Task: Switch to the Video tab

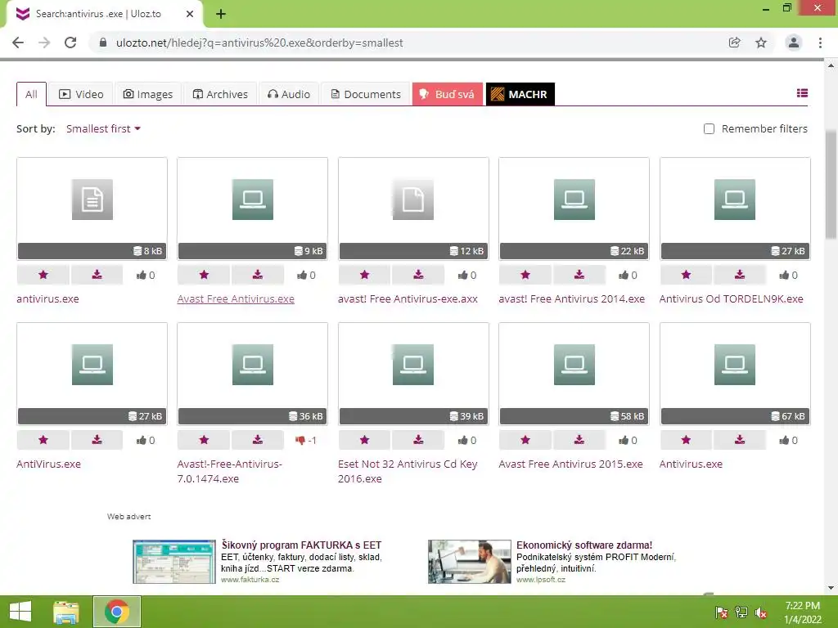Action: pyautogui.click(x=81, y=94)
